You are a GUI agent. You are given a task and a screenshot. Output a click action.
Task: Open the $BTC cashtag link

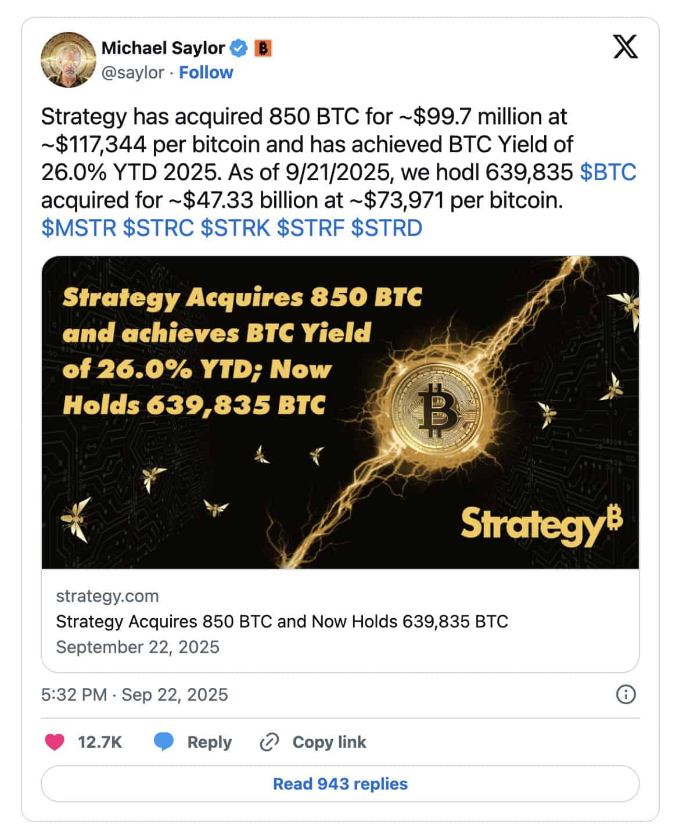point(608,173)
